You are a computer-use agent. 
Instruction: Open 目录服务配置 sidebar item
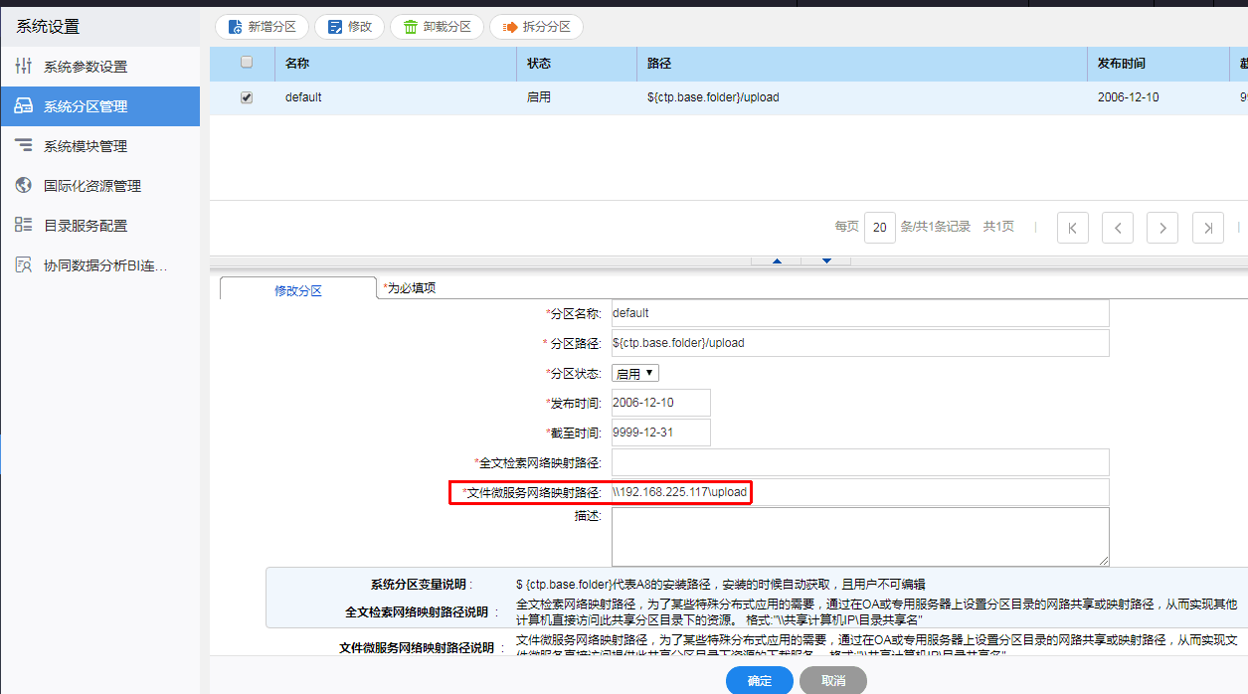[86, 226]
